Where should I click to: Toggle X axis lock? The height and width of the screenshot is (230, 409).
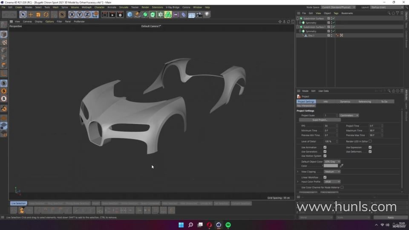point(72,14)
